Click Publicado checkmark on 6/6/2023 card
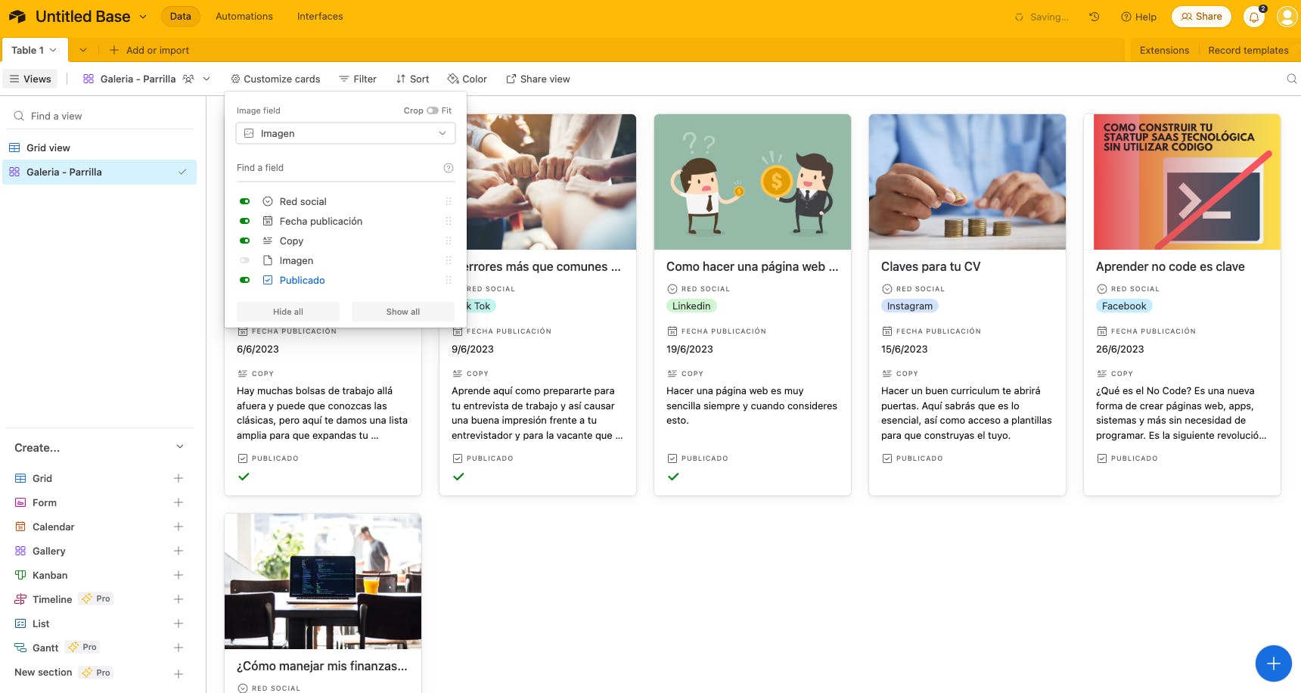Screen dimensions: 1301x693 (x=244, y=477)
